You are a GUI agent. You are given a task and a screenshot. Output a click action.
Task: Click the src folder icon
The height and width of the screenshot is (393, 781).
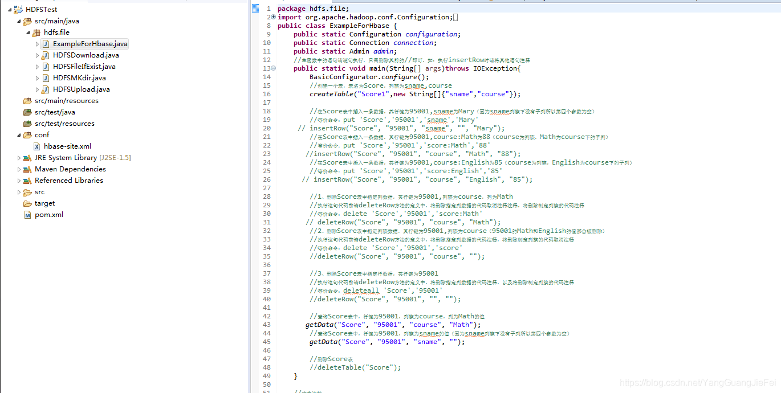click(27, 192)
